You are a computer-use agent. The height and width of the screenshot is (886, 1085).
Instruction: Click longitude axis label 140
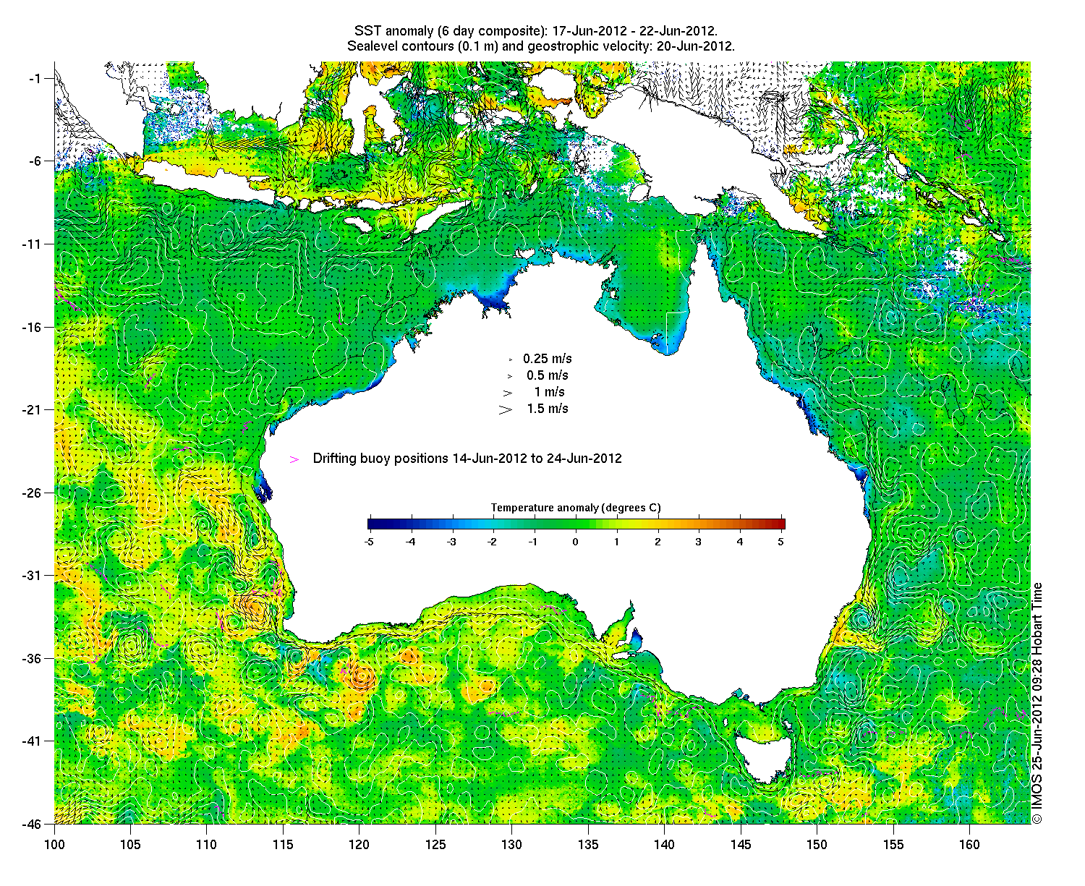pyautogui.click(x=664, y=845)
